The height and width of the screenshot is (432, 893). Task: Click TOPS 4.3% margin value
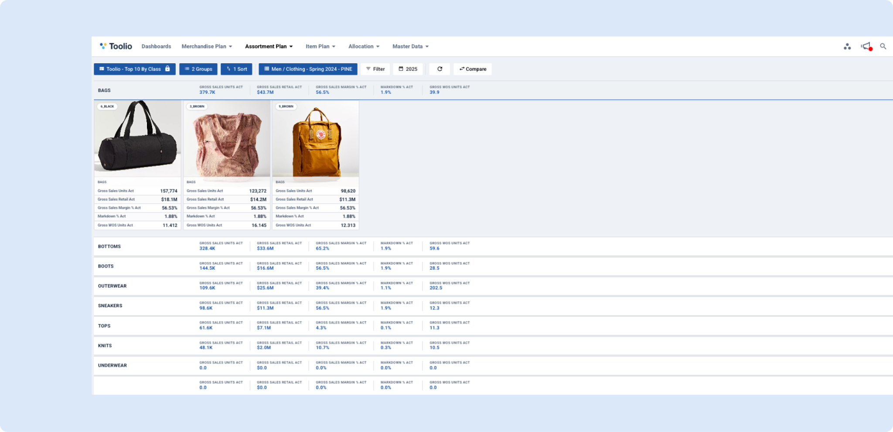point(321,328)
